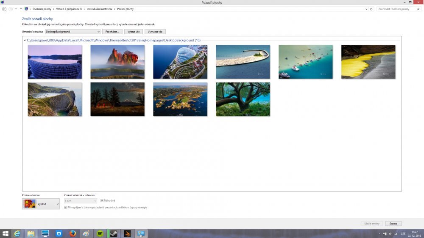The height and width of the screenshot is (238, 424).
Task: Click the search magnifier icon
Action: click(418, 9)
